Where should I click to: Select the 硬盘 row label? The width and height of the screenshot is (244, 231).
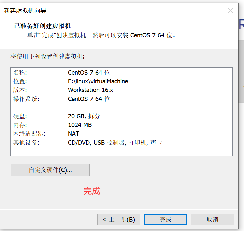(x=20, y=116)
